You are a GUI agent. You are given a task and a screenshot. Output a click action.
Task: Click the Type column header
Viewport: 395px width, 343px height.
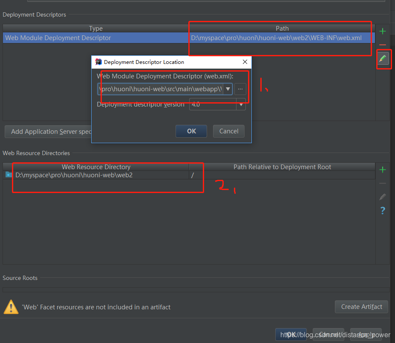tap(96, 29)
